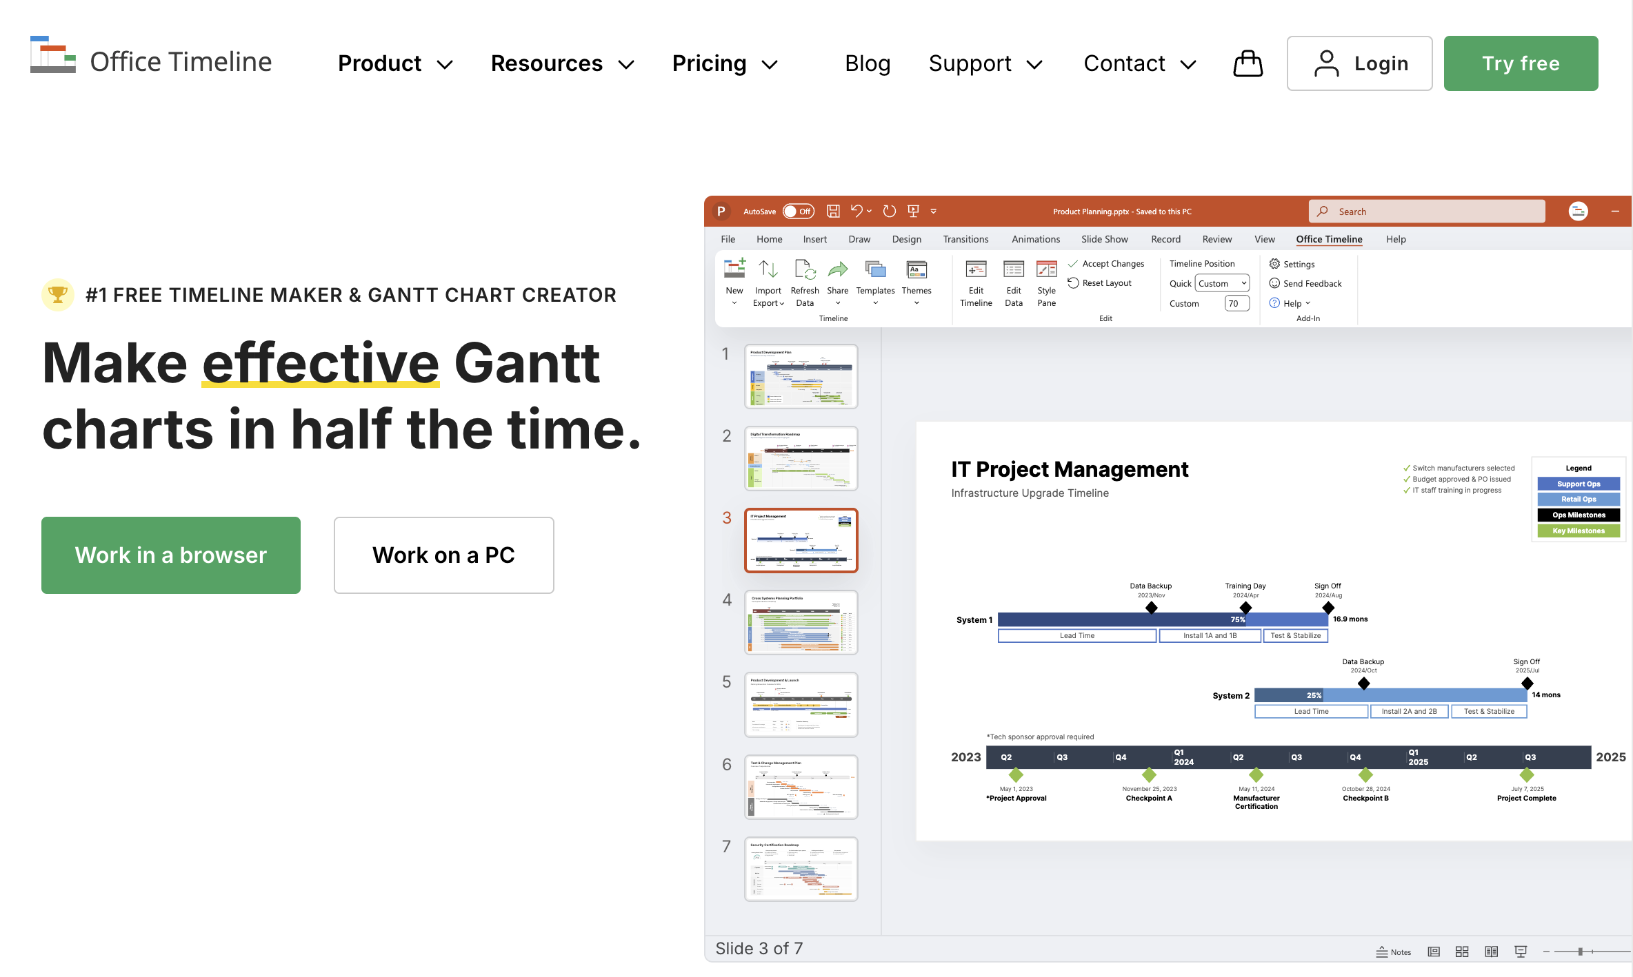Viewport: 1633px width, 977px height.
Task: Click the Import Export icon
Action: click(768, 269)
